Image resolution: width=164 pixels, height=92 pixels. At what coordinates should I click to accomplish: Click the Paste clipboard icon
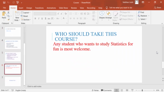[4, 14]
